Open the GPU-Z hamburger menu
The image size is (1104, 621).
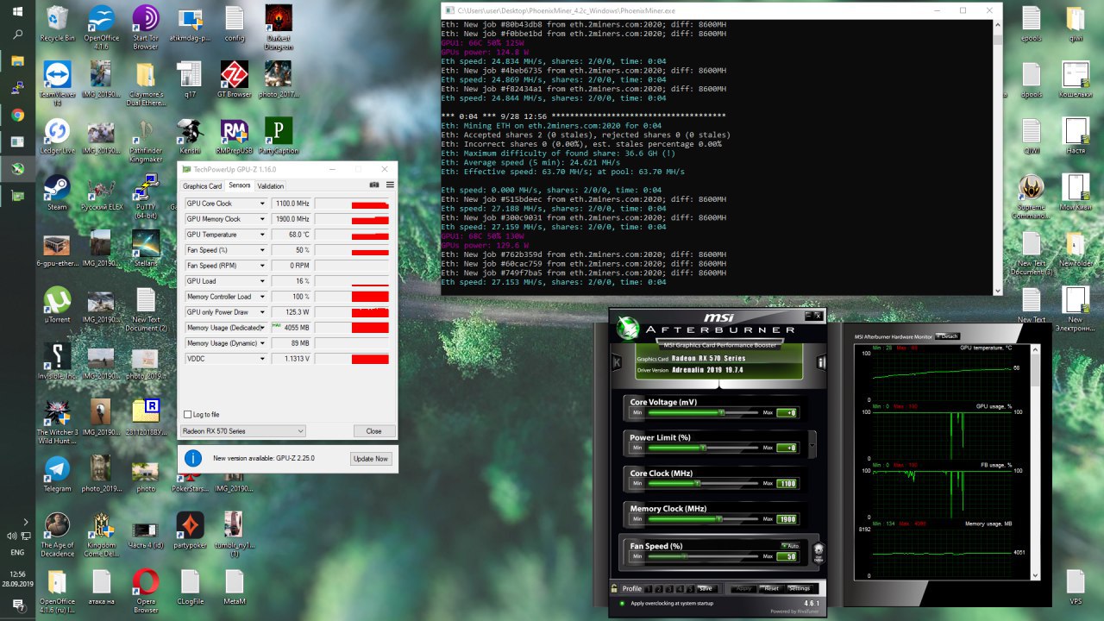click(390, 185)
